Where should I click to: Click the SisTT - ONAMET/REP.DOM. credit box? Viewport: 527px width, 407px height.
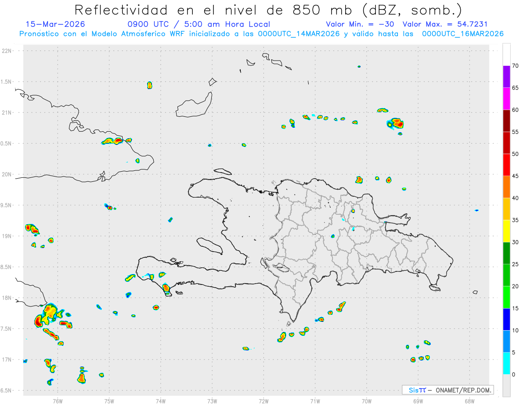448,390
